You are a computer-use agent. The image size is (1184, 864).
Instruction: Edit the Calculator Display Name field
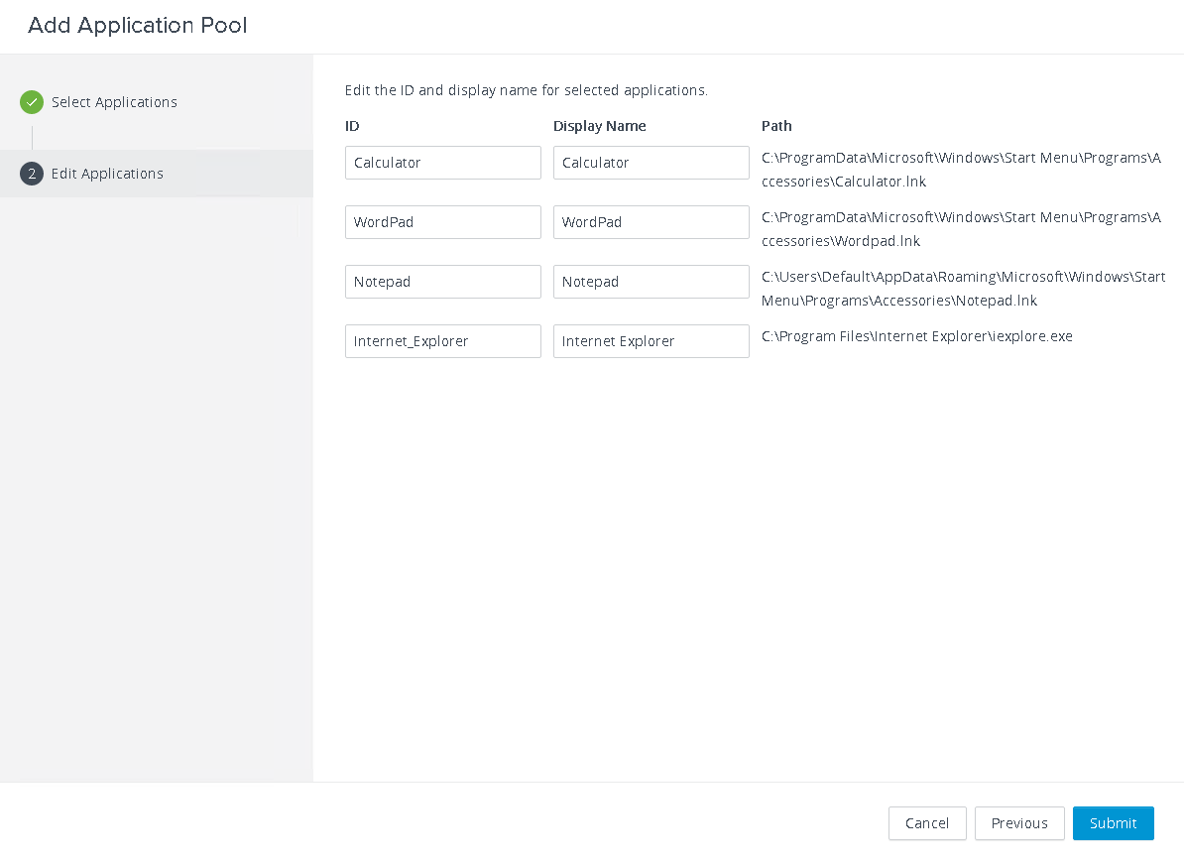tap(651, 163)
